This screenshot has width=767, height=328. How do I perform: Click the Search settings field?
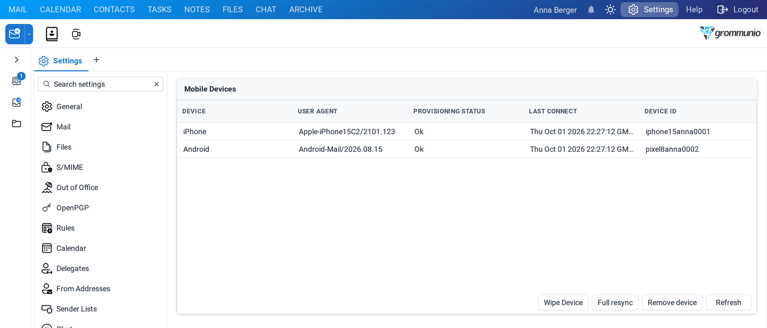(x=100, y=84)
